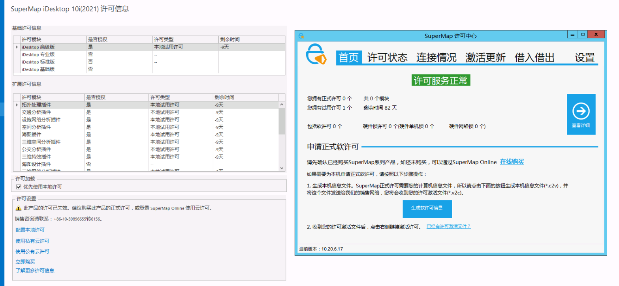This screenshot has height=286, width=619.
Task: Click 您拥有正式许可 0 个 text
Action: coord(329,98)
